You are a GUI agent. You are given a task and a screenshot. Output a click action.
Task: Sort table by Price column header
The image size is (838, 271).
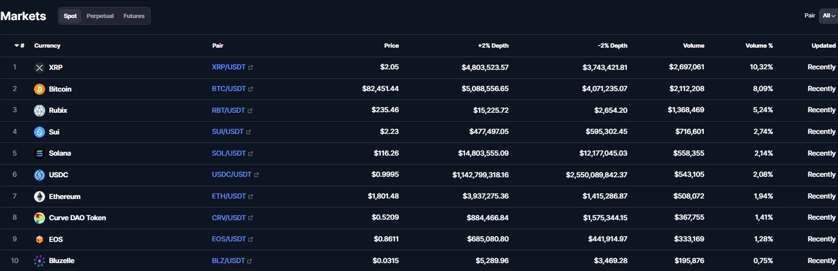[391, 46]
